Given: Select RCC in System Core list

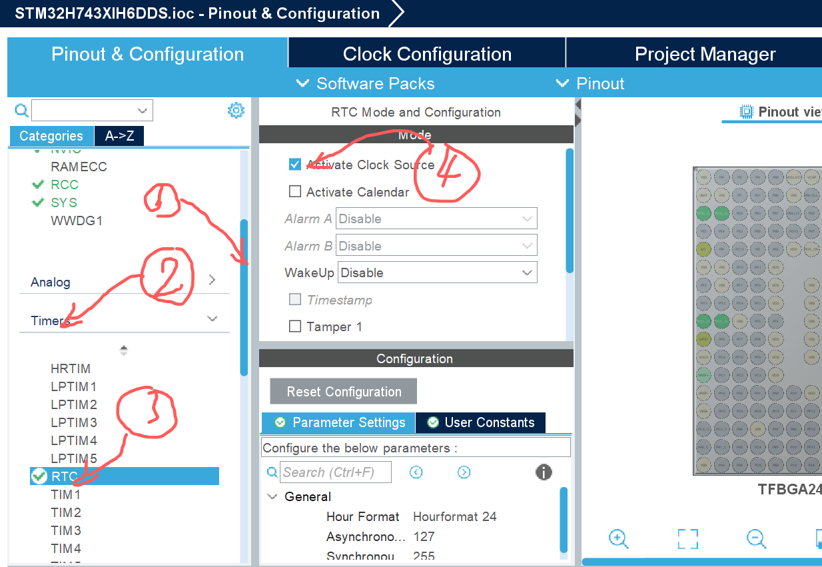Looking at the screenshot, I should (x=65, y=185).
